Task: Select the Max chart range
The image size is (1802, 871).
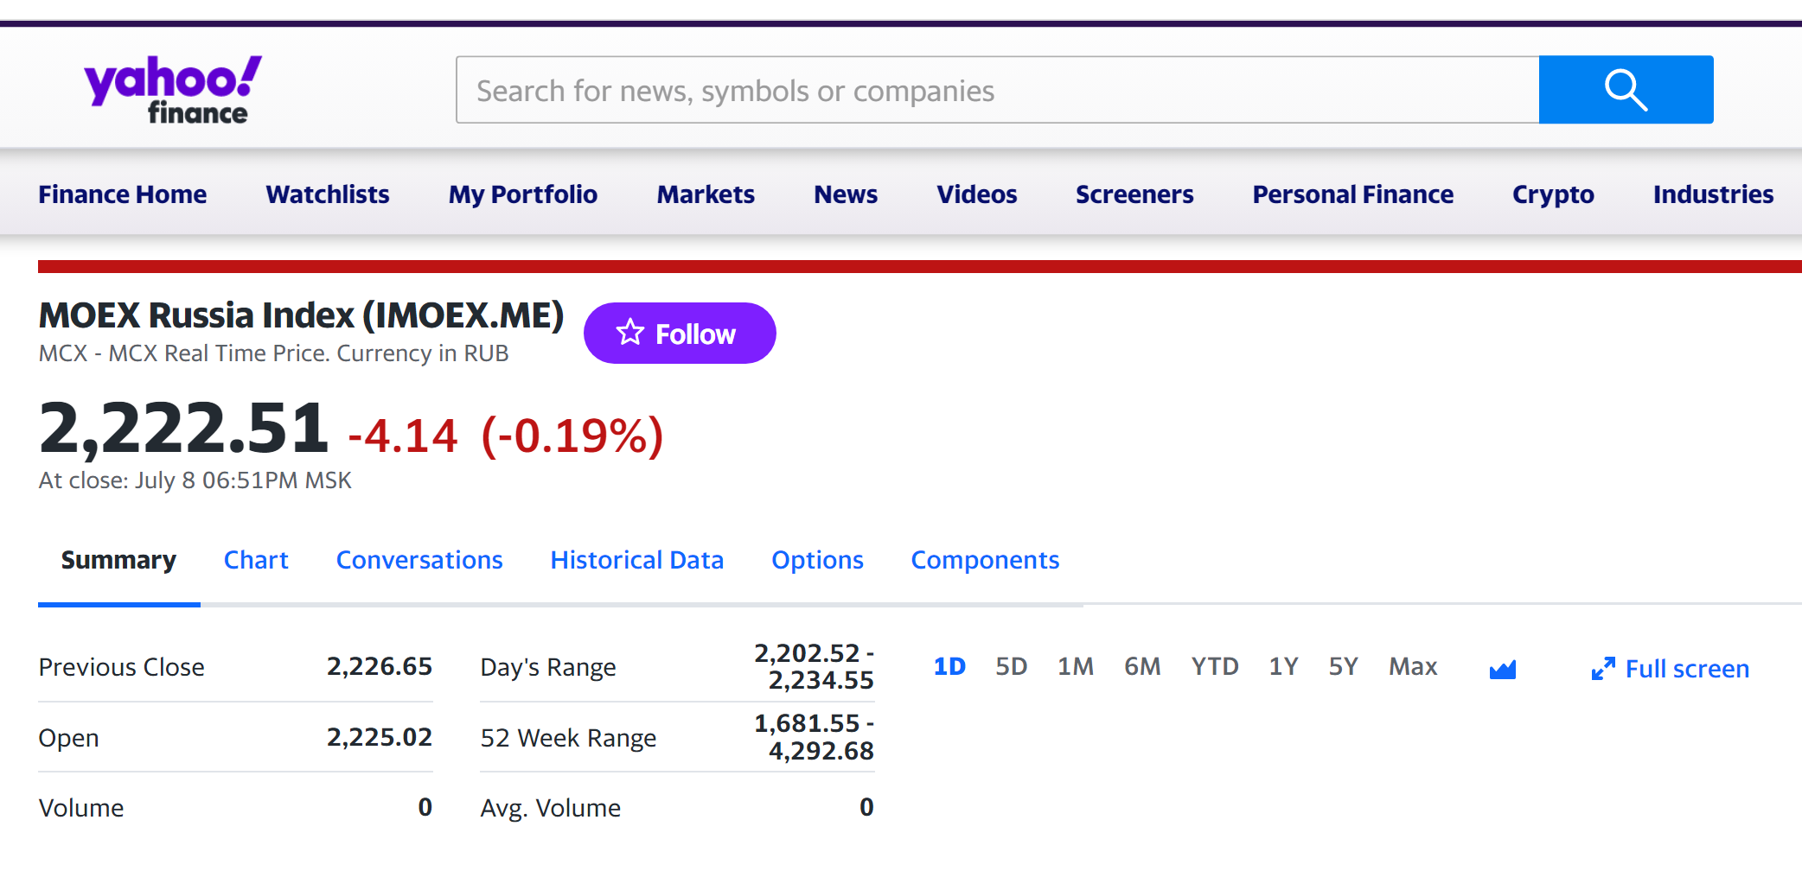Action: pyautogui.click(x=1413, y=666)
